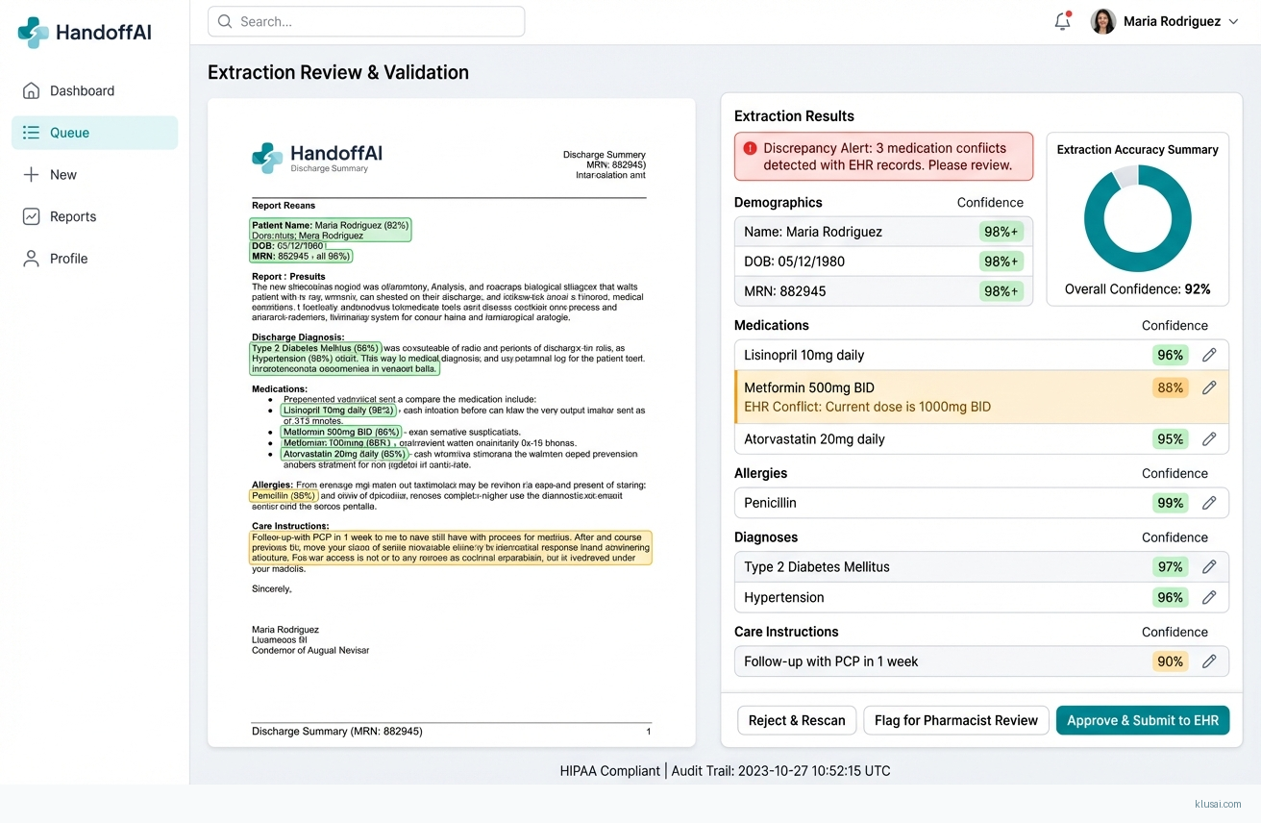The image size is (1261, 823).
Task: Edit the Metformin 500mg BID entry
Action: click(1209, 387)
